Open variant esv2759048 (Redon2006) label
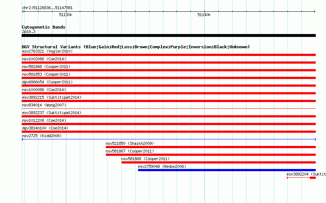Image resolution: width=326 pixels, height=203 pixels. [x=162, y=166]
